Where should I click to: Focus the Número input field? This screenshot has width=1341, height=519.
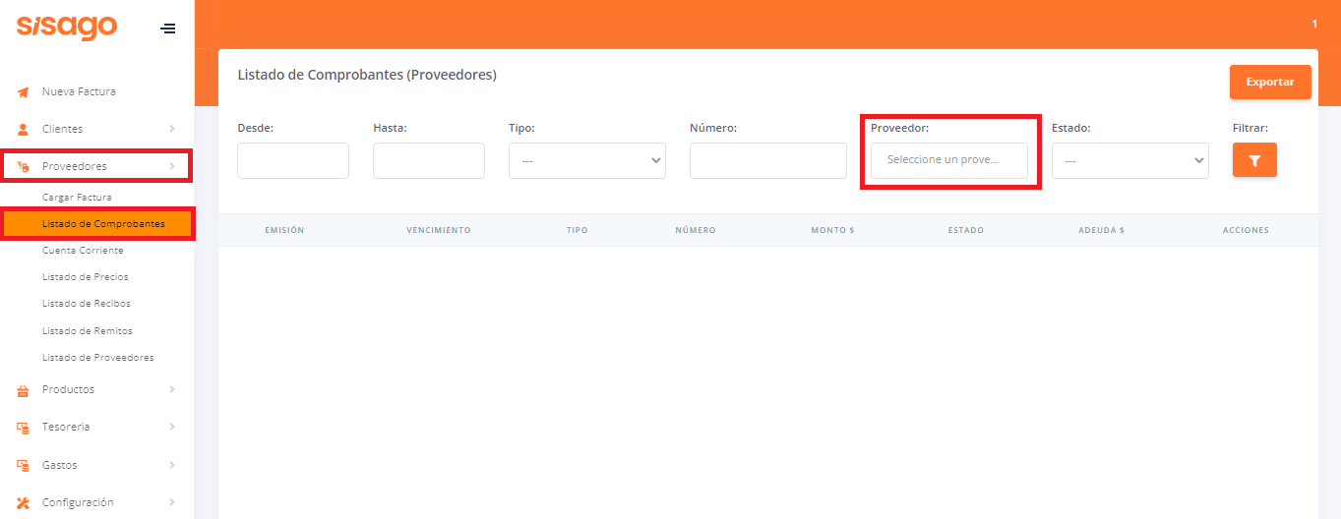click(767, 161)
